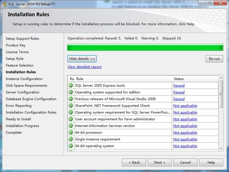Select Complete step in sidebar

click(x=14, y=133)
